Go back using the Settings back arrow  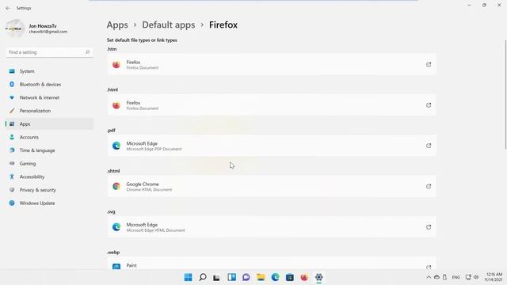[x=8, y=8]
